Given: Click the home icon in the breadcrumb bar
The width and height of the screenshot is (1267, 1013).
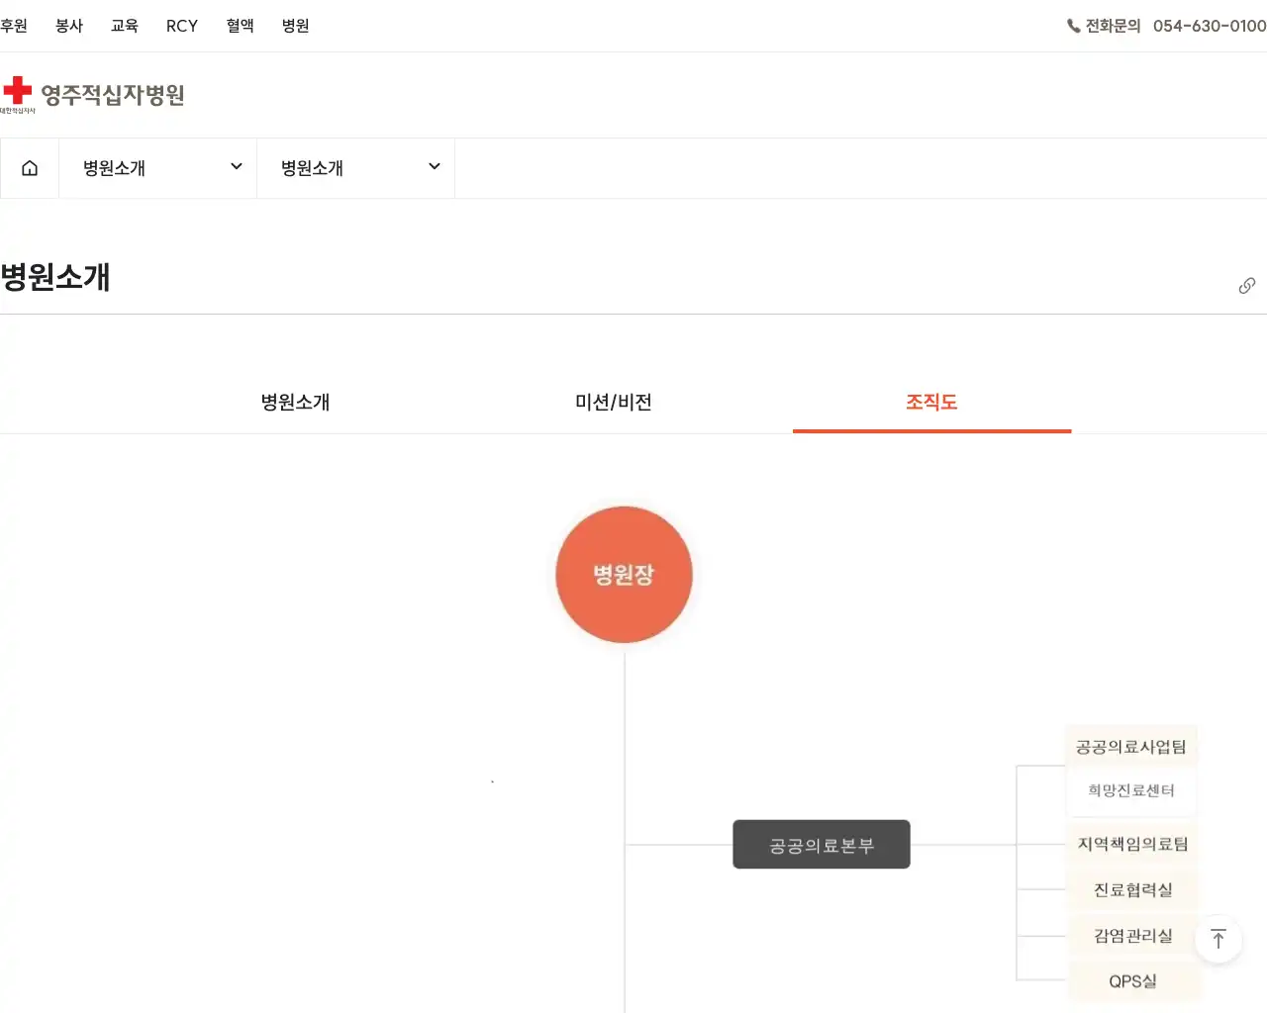Looking at the screenshot, I should click(29, 167).
